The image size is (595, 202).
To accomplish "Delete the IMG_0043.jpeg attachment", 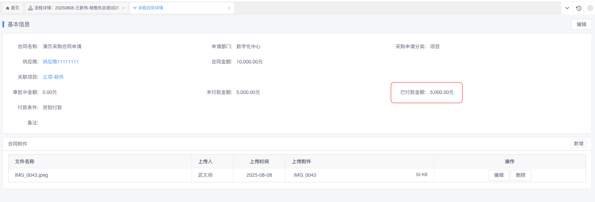I will pyautogui.click(x=520, y=175).
